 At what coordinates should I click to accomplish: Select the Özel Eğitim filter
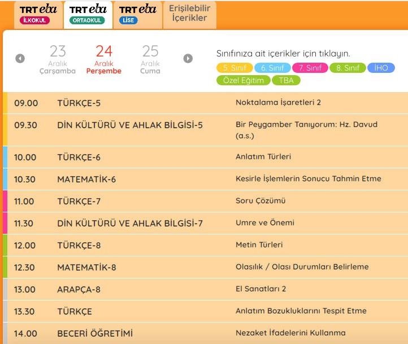point(243,80)
